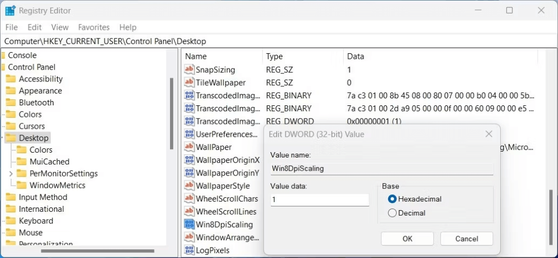Select the Accessibility key in tree
Screen dimensions: 558x258
[40, 79]
